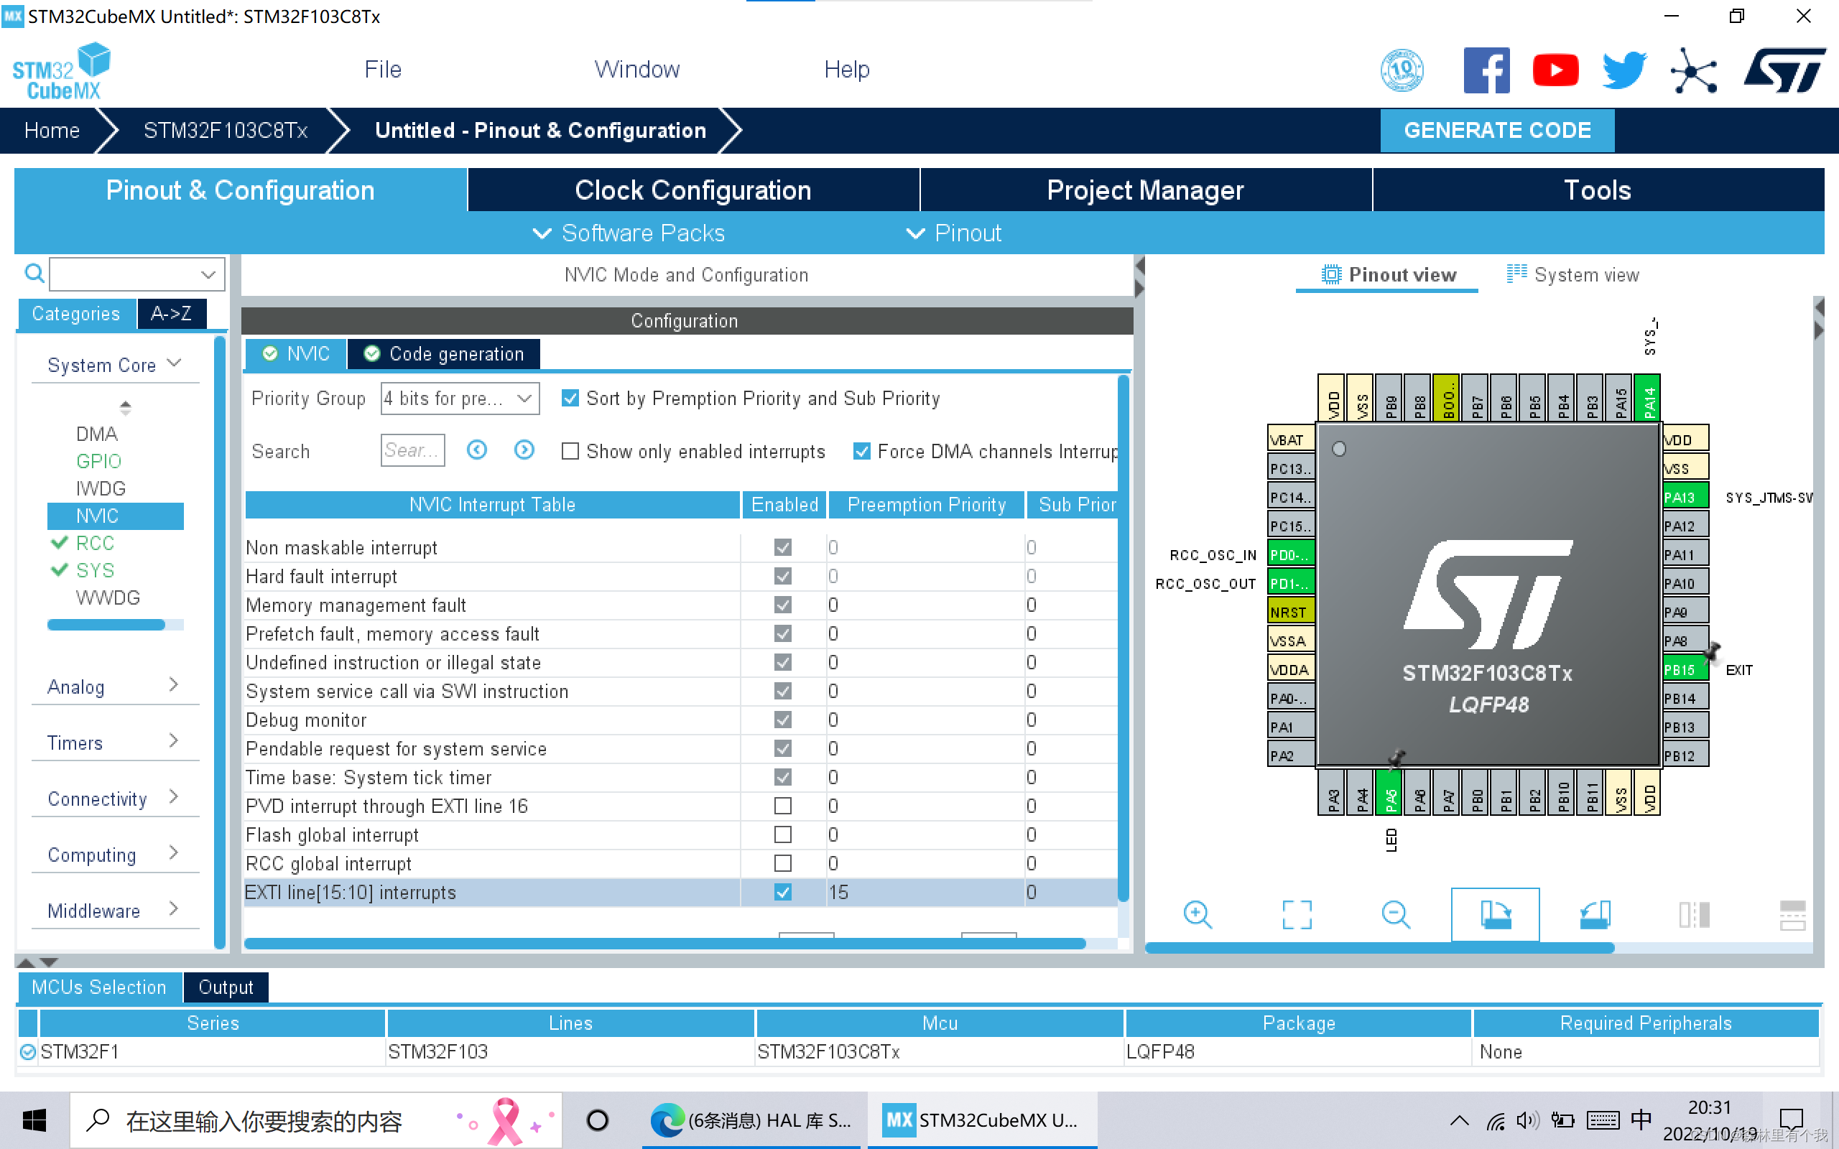
Task: Click the ST logo icon
Action: 1784,70
